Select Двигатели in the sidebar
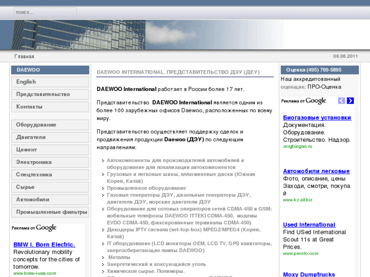The width and height of the screenshot is (370, 277). click(50, 137)
